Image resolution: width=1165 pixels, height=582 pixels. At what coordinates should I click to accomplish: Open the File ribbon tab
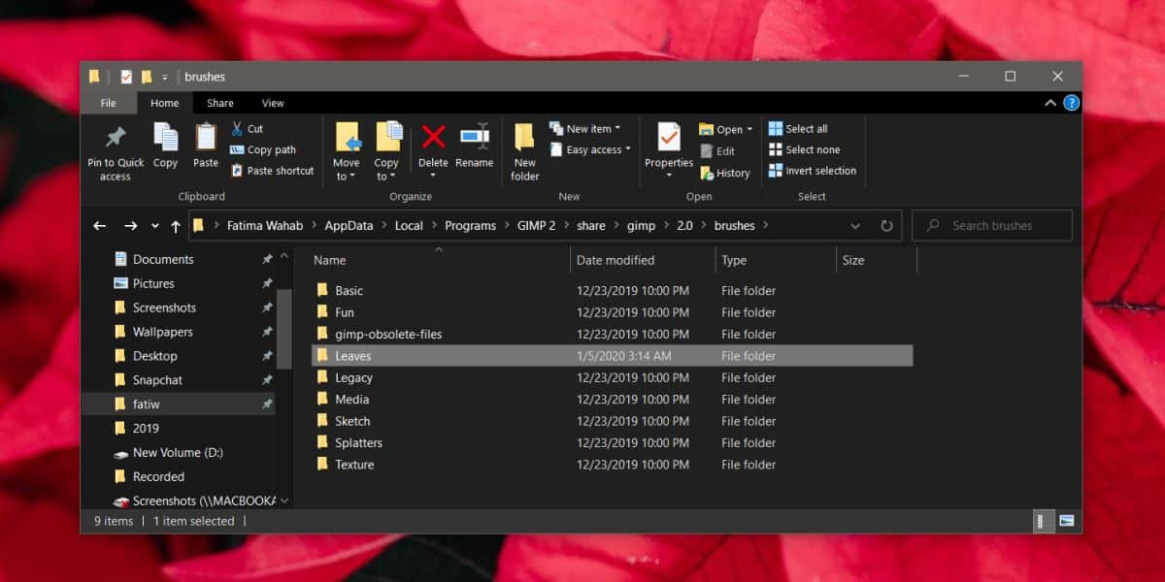(x=109, y=103)
